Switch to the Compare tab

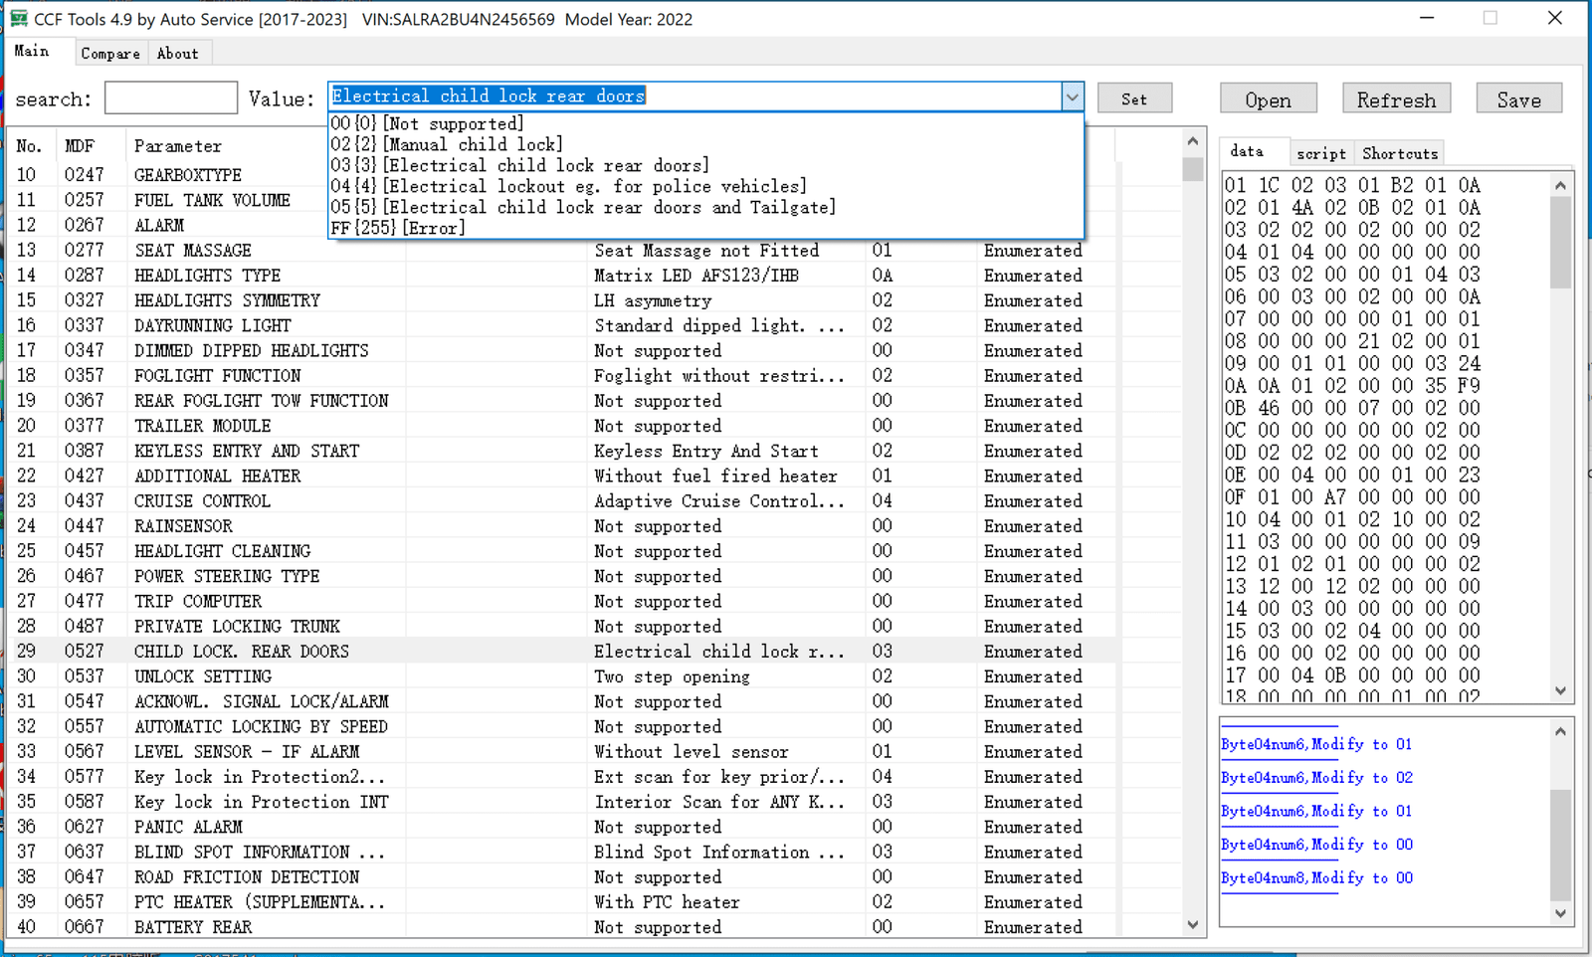pyautogui.click(x=109, y=53)
